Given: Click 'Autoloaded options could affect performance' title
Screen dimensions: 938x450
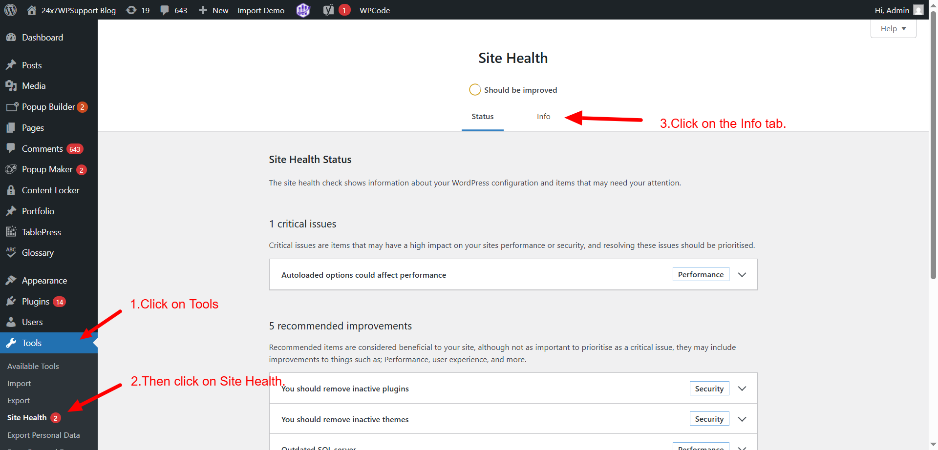Looking at the screenshot, I should point(363,275).
